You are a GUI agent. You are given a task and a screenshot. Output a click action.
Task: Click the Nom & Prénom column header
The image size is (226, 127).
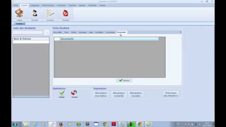point(31,39)
